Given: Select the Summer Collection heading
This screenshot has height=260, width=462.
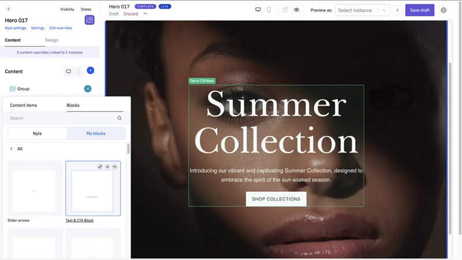Looking at the screenshot, I should pyautogui.click(x=276, y=122).
